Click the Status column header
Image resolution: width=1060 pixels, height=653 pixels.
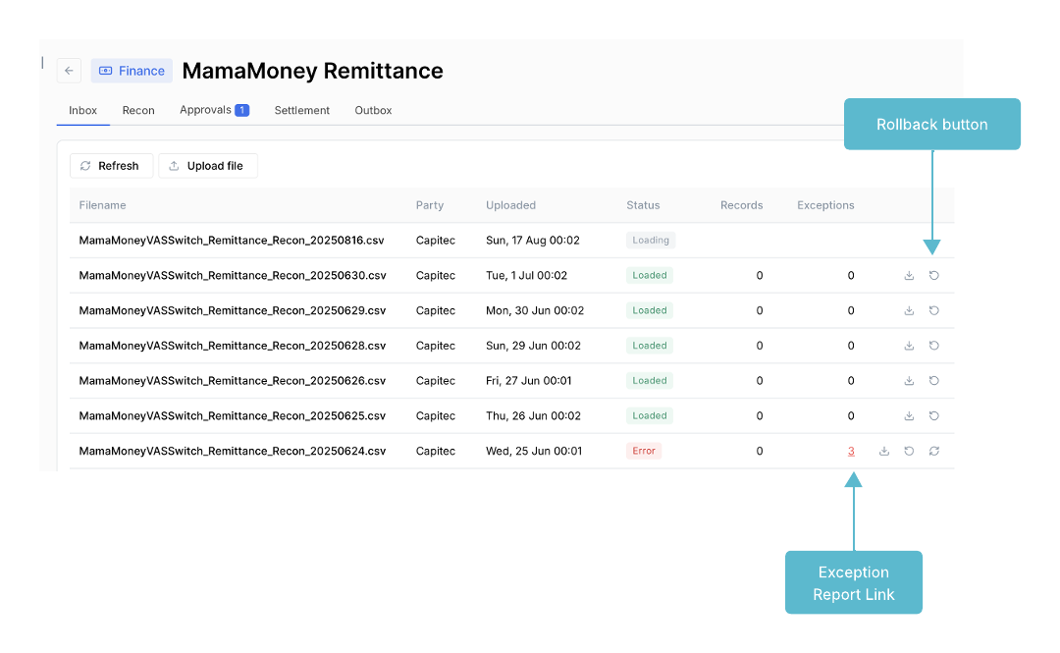(643, 205)
